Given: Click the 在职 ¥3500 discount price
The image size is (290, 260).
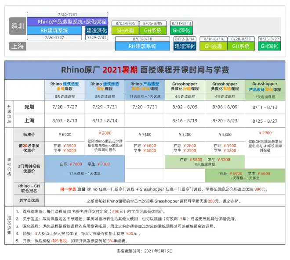Looking at the screenshot, I should click(225, 146).
